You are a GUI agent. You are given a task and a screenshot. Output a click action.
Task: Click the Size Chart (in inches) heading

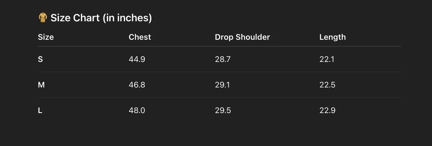(101, 18)
